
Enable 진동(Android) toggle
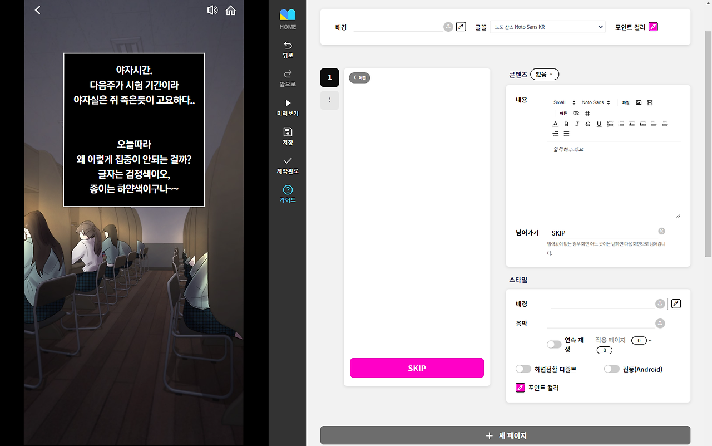(x=611, y=369)
